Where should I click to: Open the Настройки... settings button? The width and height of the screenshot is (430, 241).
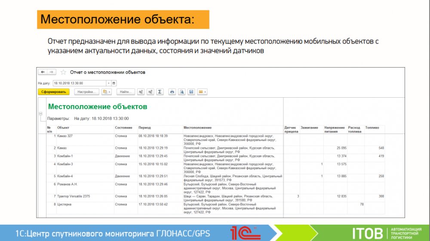(x=86, y=92)
